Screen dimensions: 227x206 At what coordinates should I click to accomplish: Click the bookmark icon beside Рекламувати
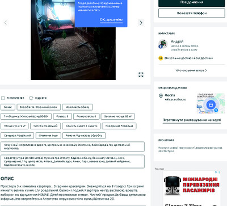(3, 98)
